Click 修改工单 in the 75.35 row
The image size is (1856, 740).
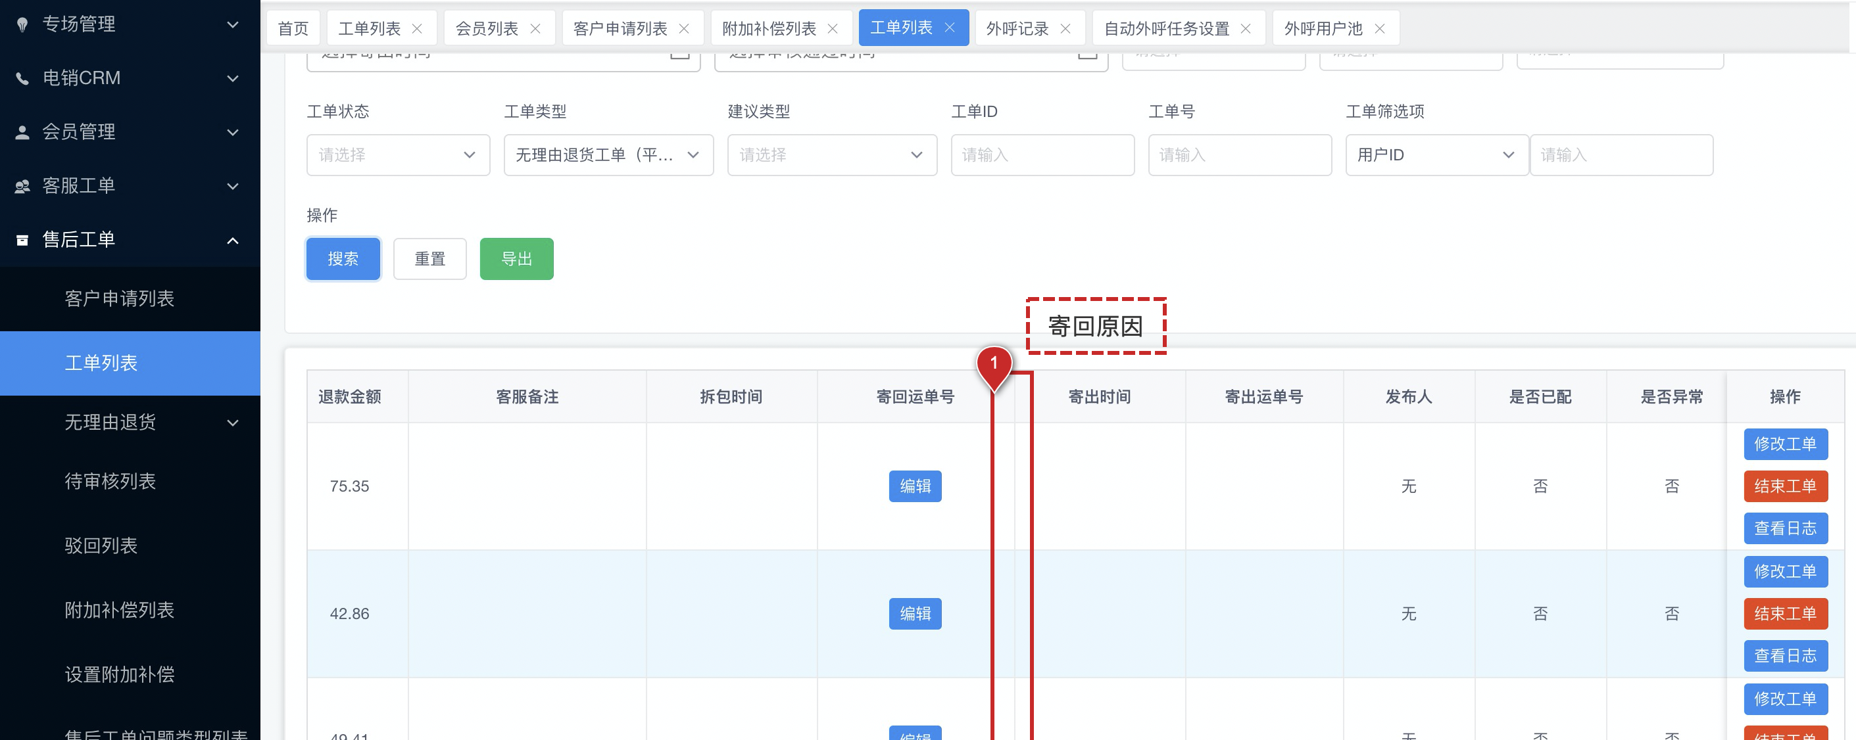[x=1786, y=444]
